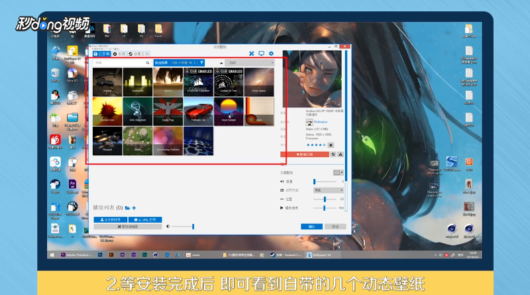Screen dimensions: 530x295
Task: Select the Eagle Flag wallpaper thumbnail
Action: tap(168, 111)
